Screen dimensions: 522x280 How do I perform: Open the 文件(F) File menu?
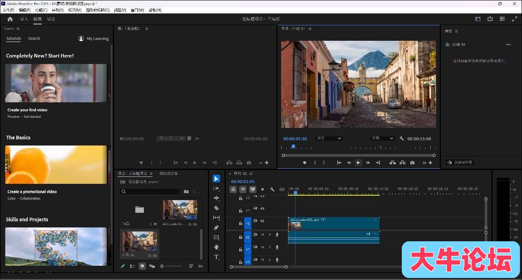click(8, 10)
